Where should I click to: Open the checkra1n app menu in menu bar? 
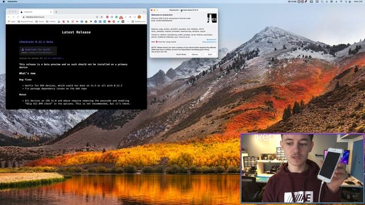(x=13, y=1)
